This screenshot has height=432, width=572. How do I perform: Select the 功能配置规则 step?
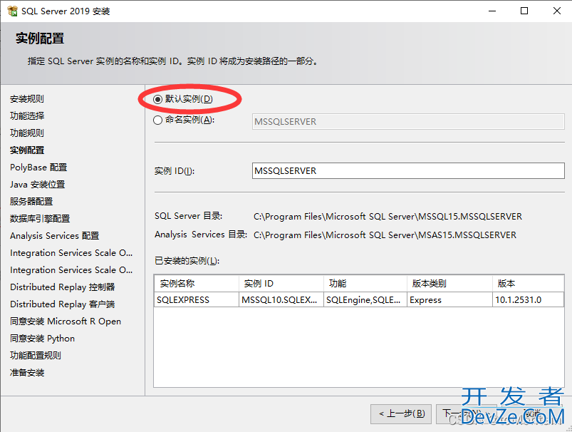point(36,356)
